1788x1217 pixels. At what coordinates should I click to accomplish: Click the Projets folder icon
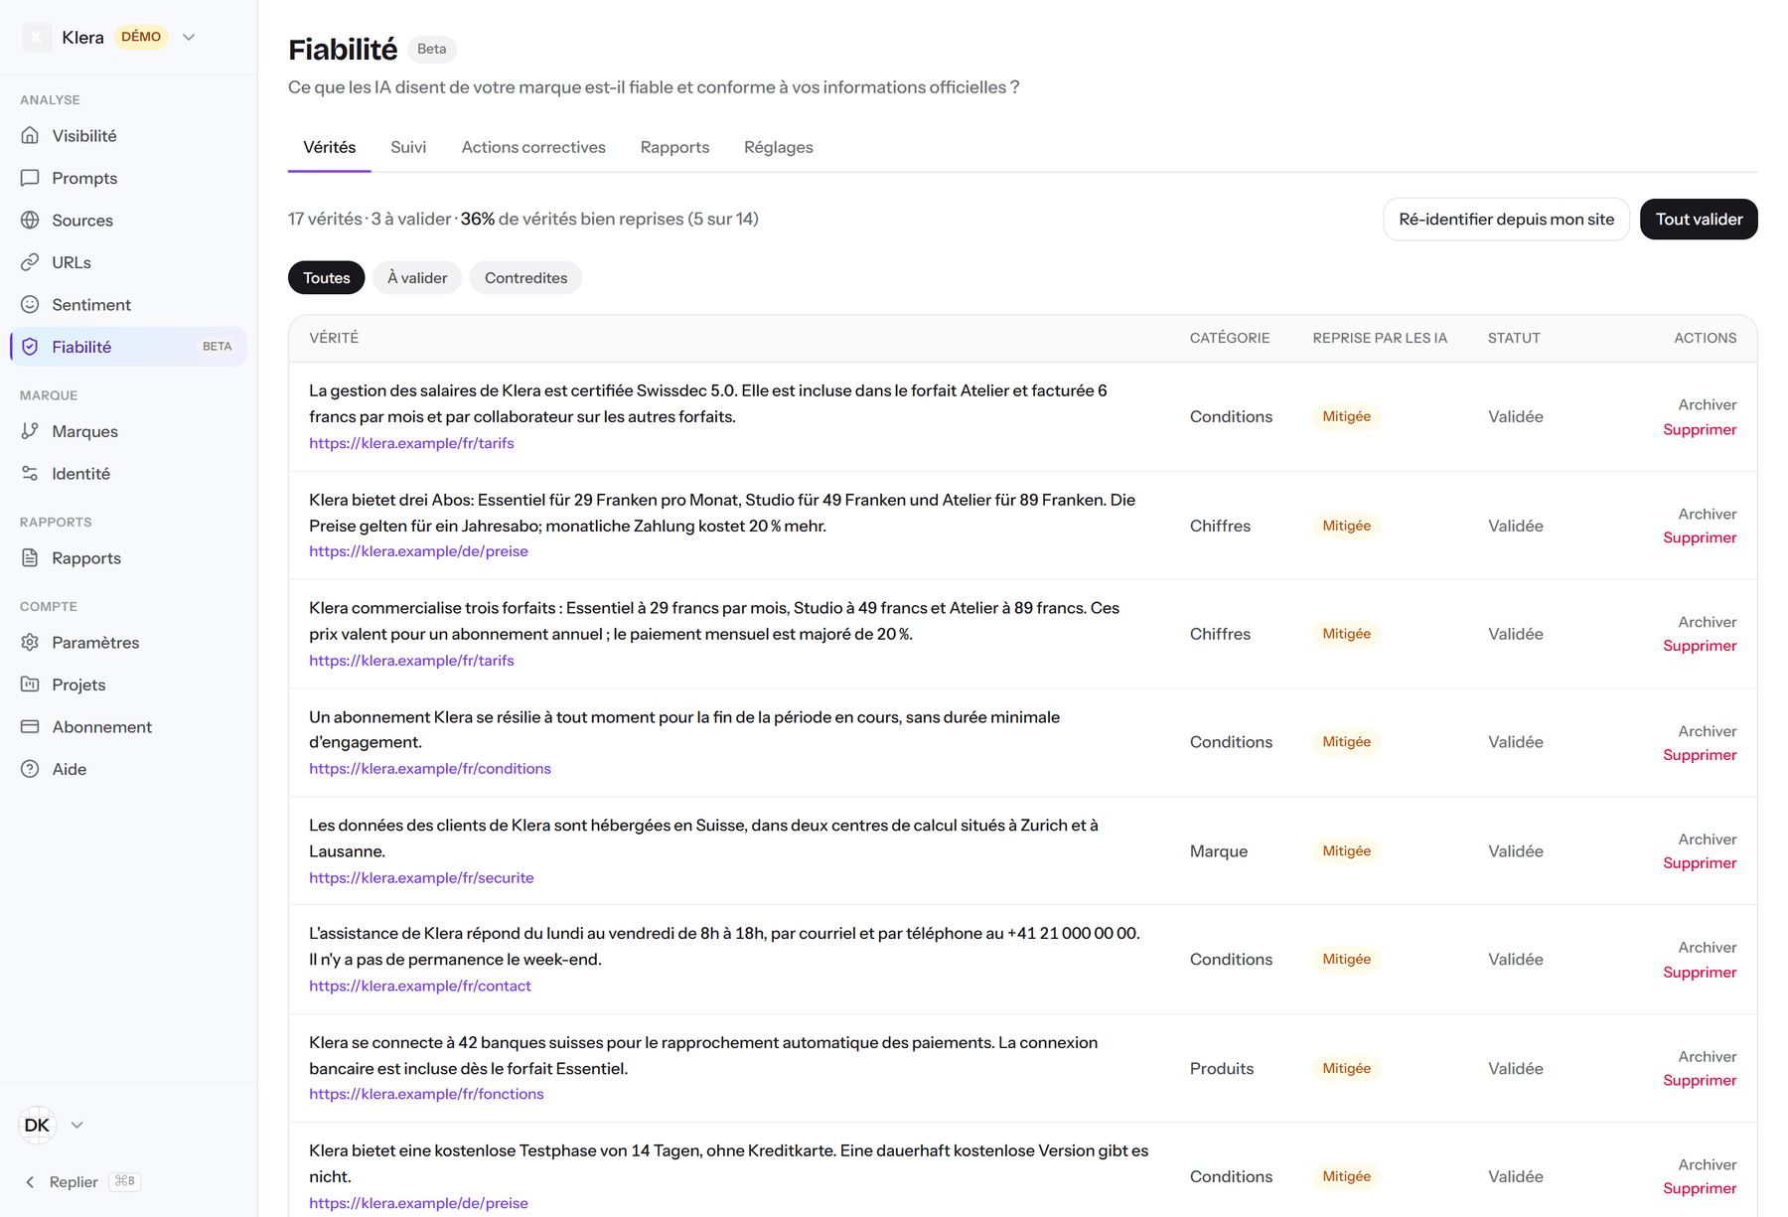pos(30,685)
